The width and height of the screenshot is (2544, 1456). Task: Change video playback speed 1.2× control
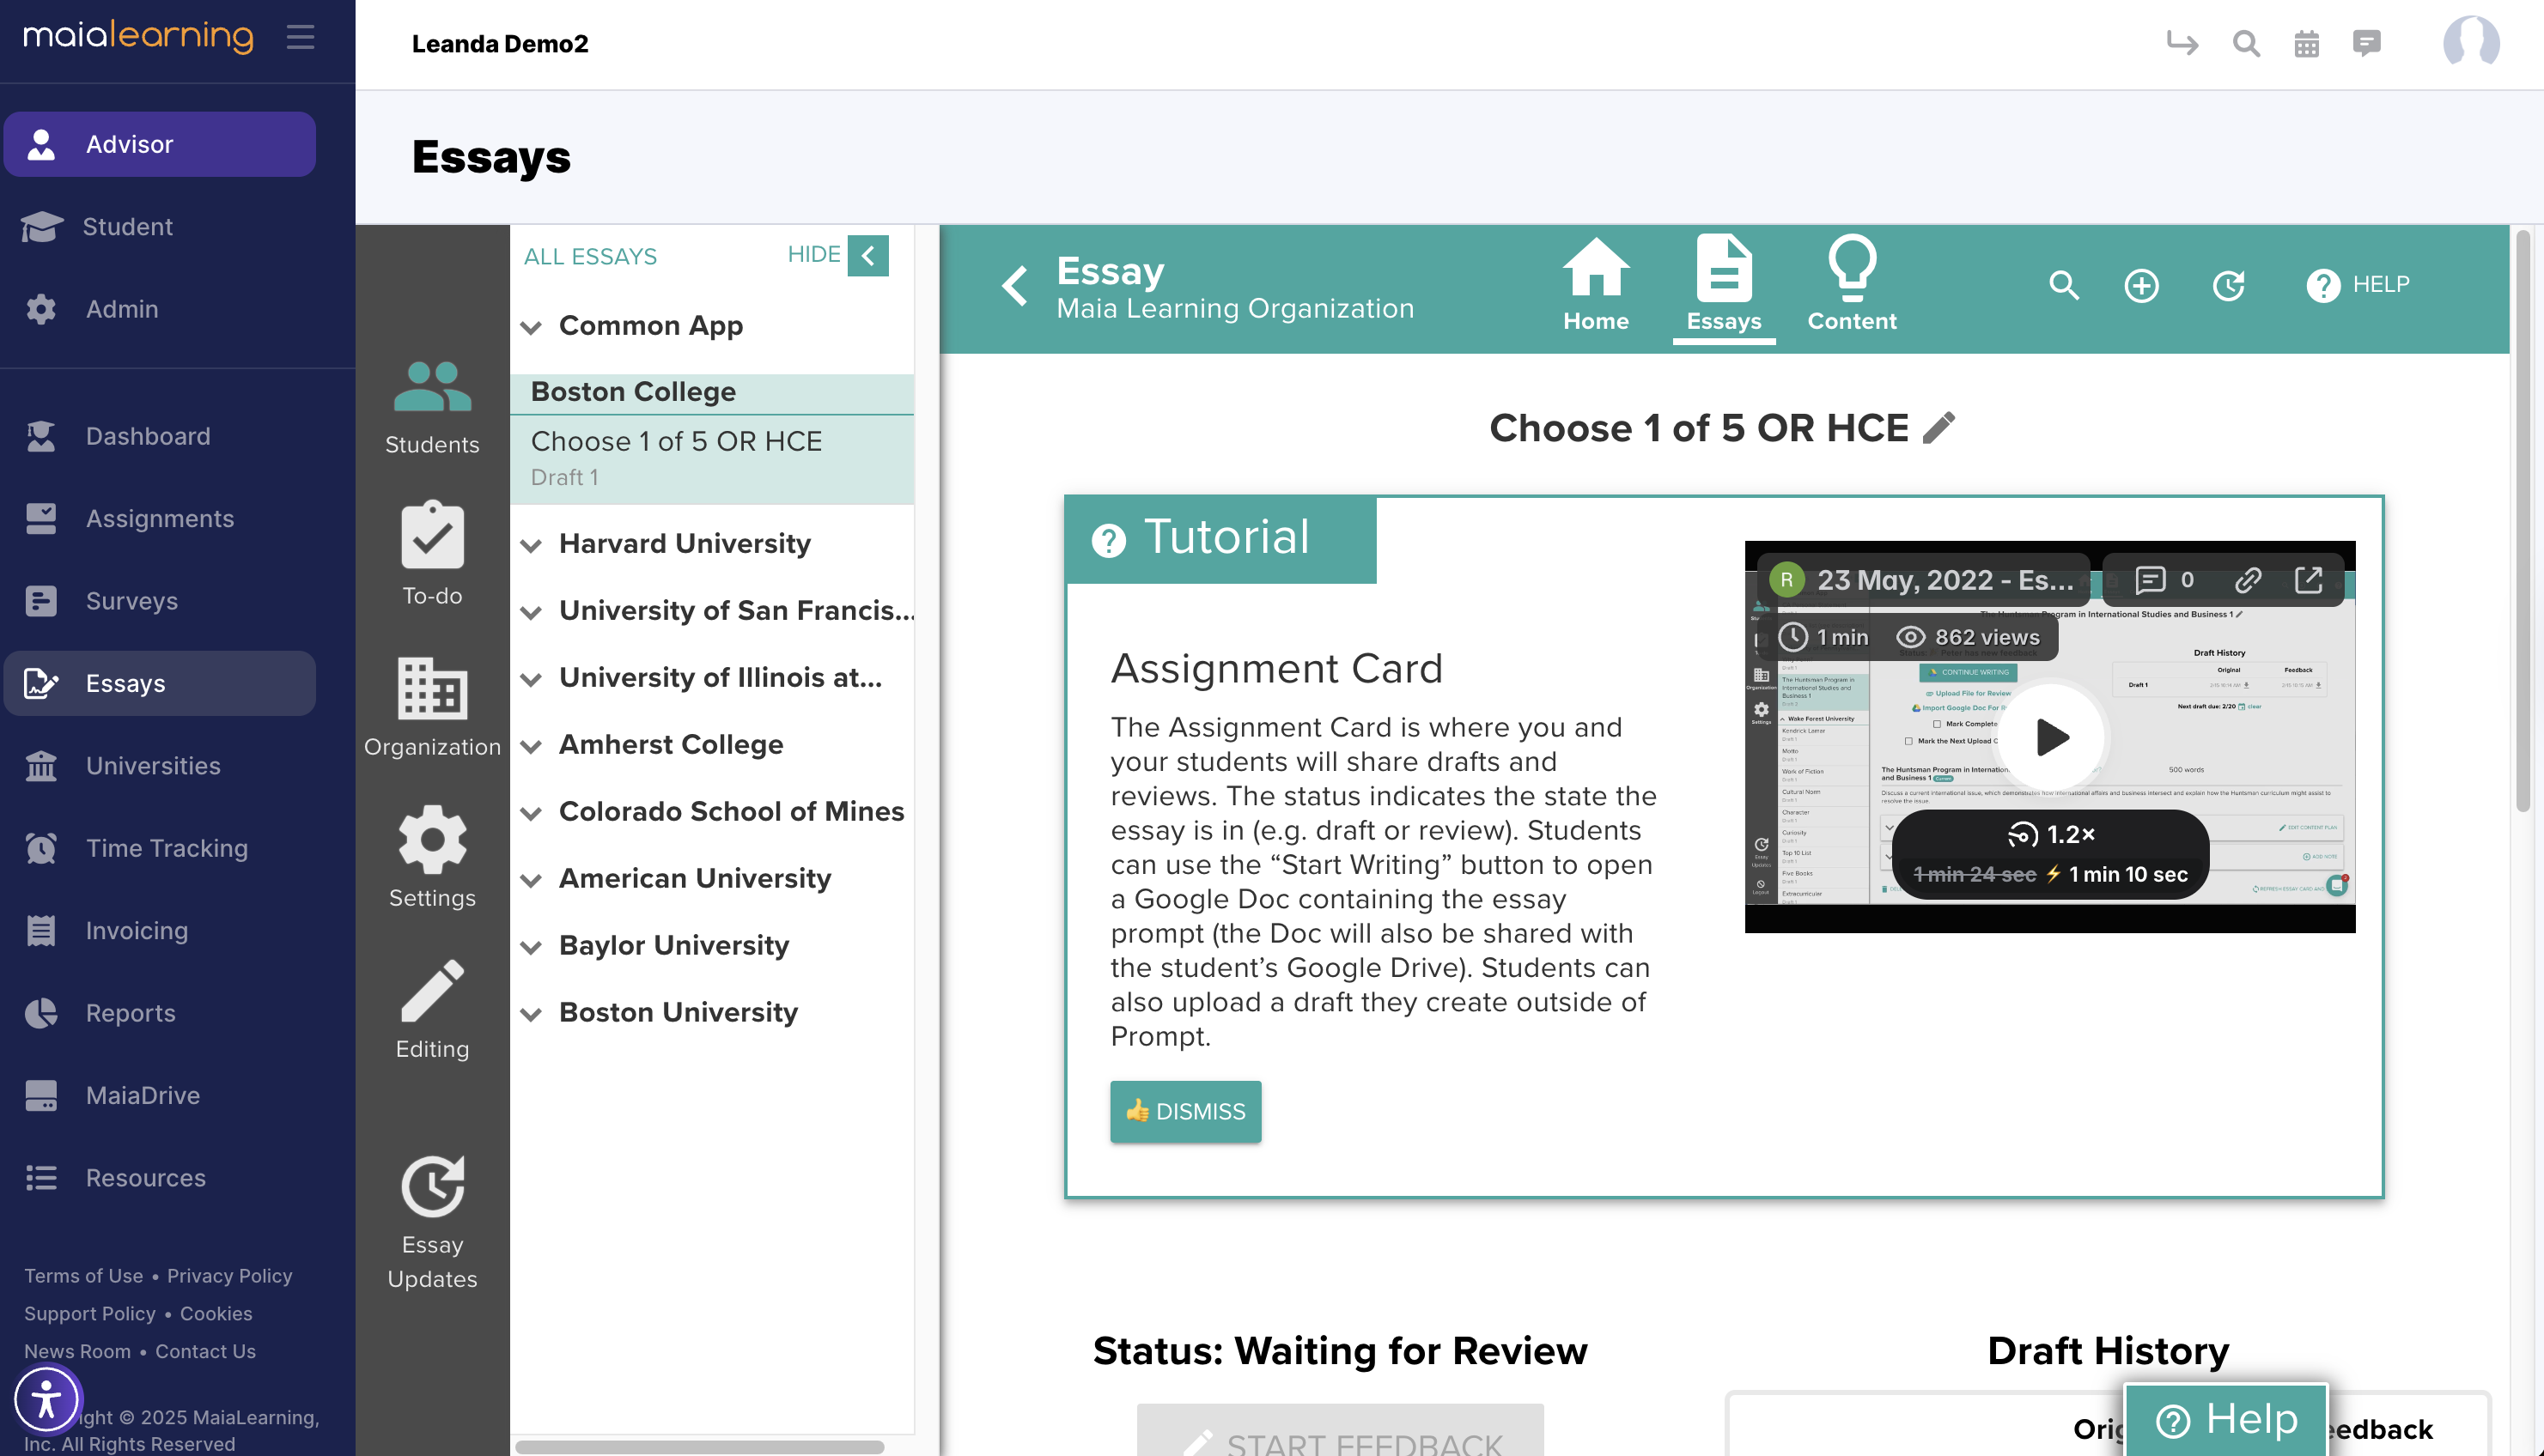click(2051, 834)
